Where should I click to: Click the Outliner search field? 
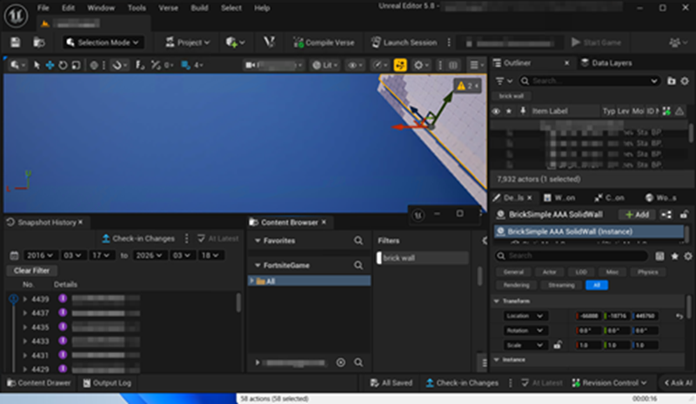[x=589, y=81]
